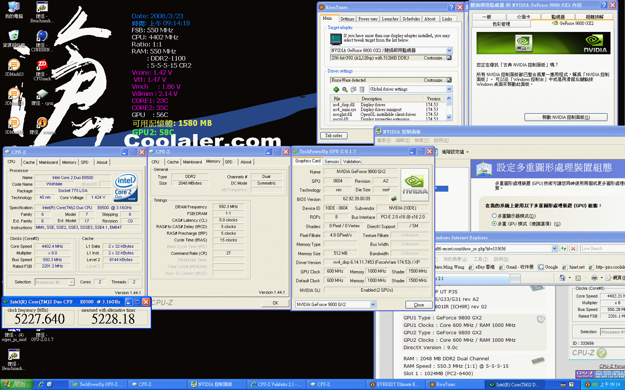Switch to the Settings tab in RivaTuner
Viewport: 625px width, 390px height.
[x=347, y=19]
